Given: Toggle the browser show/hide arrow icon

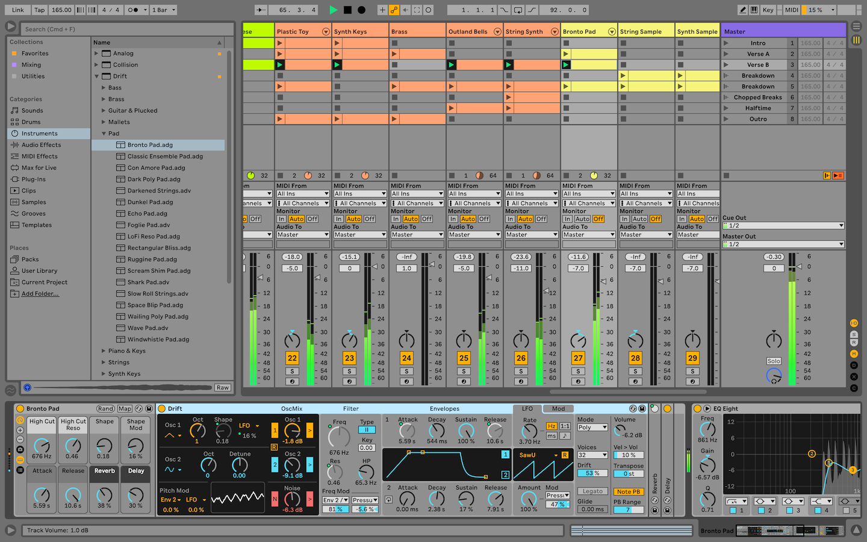Looking at the screenshot, I should coord(11,26).
